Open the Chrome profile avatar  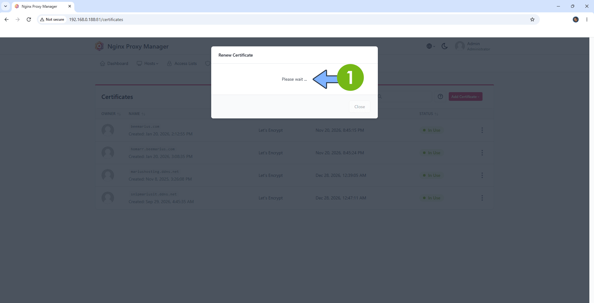click(576, 19)
